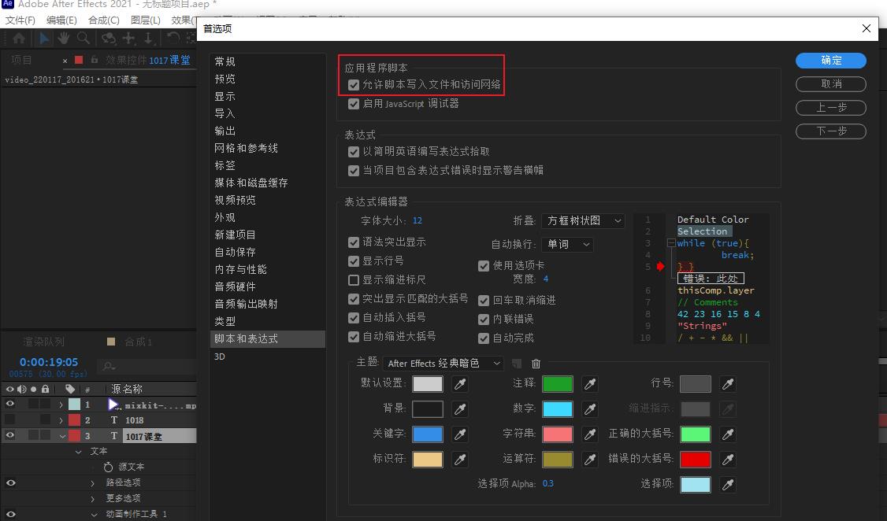Click the 字体大小 value 12

[x=418, y=221]
